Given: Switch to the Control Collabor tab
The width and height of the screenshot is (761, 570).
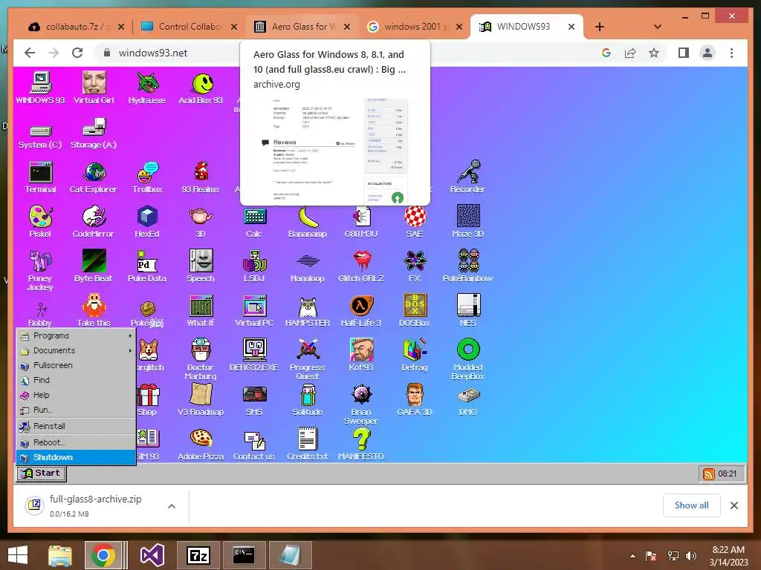Looking at the screenshot, I should point(188,27).
